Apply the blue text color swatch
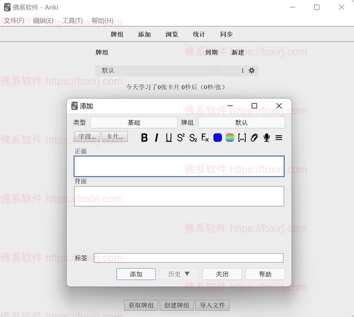The image size is (354, 317). click(x=217, y=137)
